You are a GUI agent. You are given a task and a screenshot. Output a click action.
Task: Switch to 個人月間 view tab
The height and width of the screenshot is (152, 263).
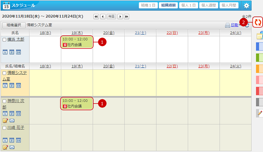(x=229, y=5)
